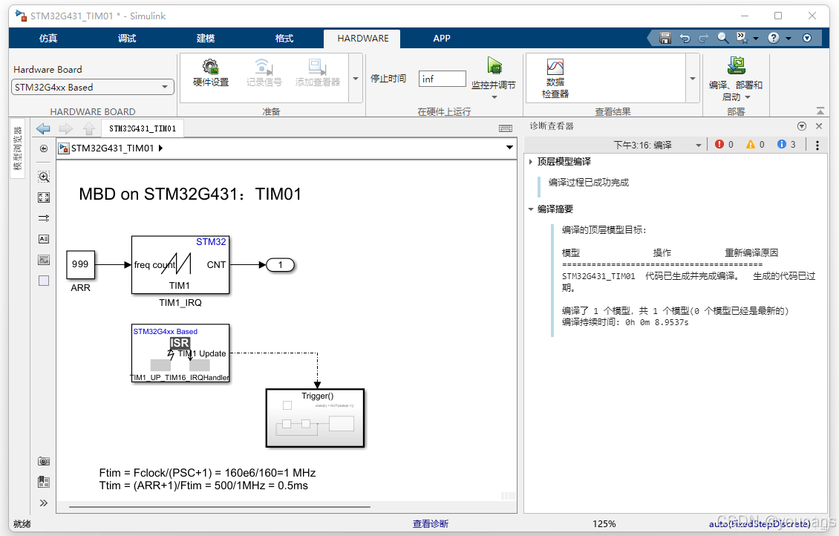Select the ARR constant block 999

(81, 265)
